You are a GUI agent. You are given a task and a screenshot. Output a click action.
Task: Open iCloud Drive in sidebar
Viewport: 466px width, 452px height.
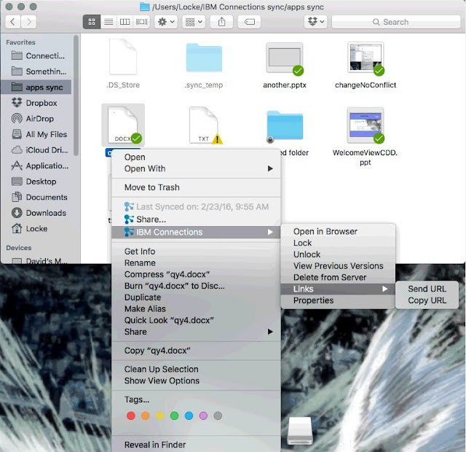[x=37, y=150]
